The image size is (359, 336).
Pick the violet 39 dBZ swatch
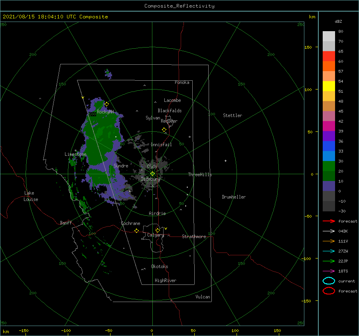tap(329, 136)
